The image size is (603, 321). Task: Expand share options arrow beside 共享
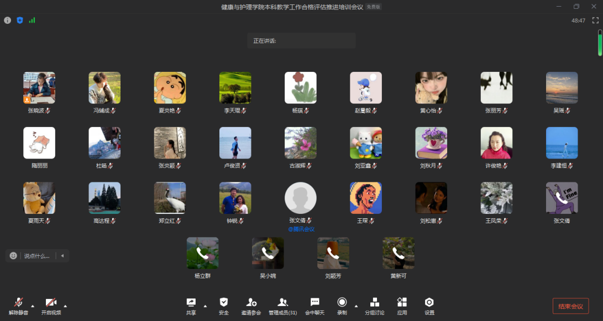point(206,306)
